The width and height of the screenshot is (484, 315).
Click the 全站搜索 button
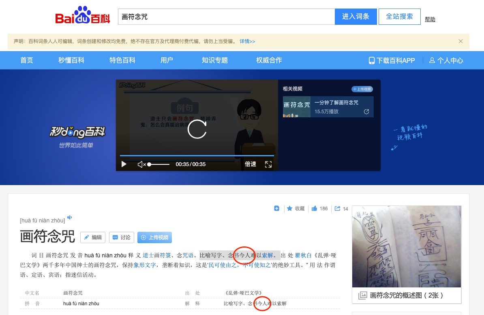[x=399, y=17]
